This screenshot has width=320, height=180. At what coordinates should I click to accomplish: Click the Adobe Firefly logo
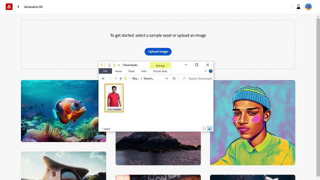9,6
